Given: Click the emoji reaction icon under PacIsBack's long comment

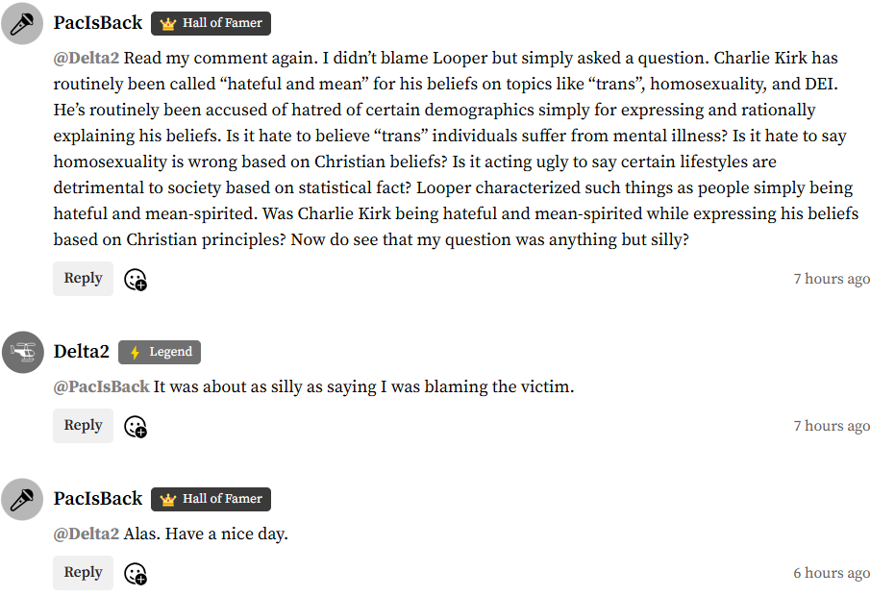Looking at the screenshot, I should point(136,280).
